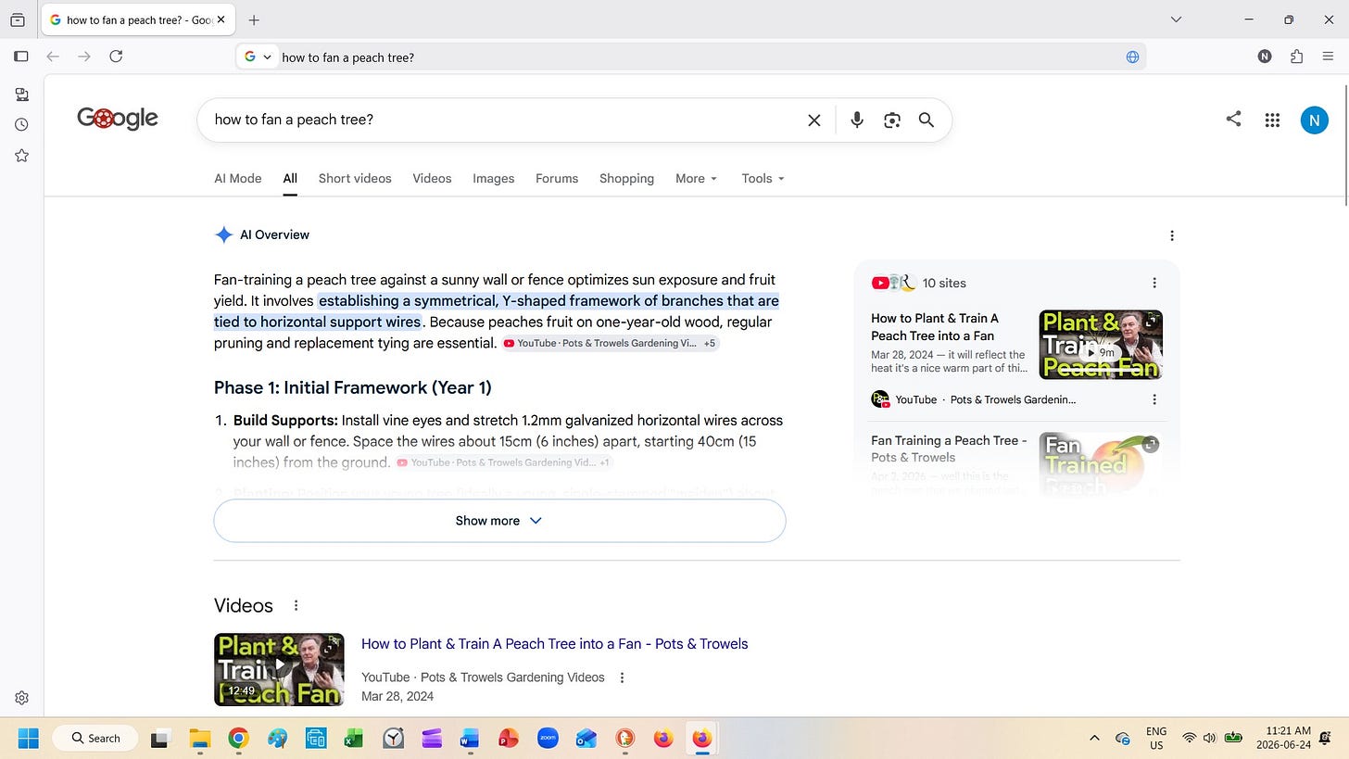This screenshot has height=759, width=1349.
Task: Open the Google account avatar N
Action: pos(1314,120)
